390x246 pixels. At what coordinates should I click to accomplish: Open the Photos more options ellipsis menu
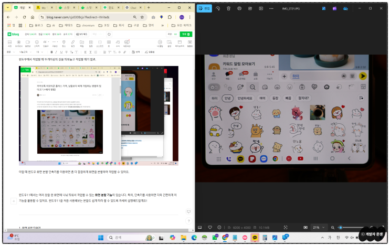pos(271,8)
